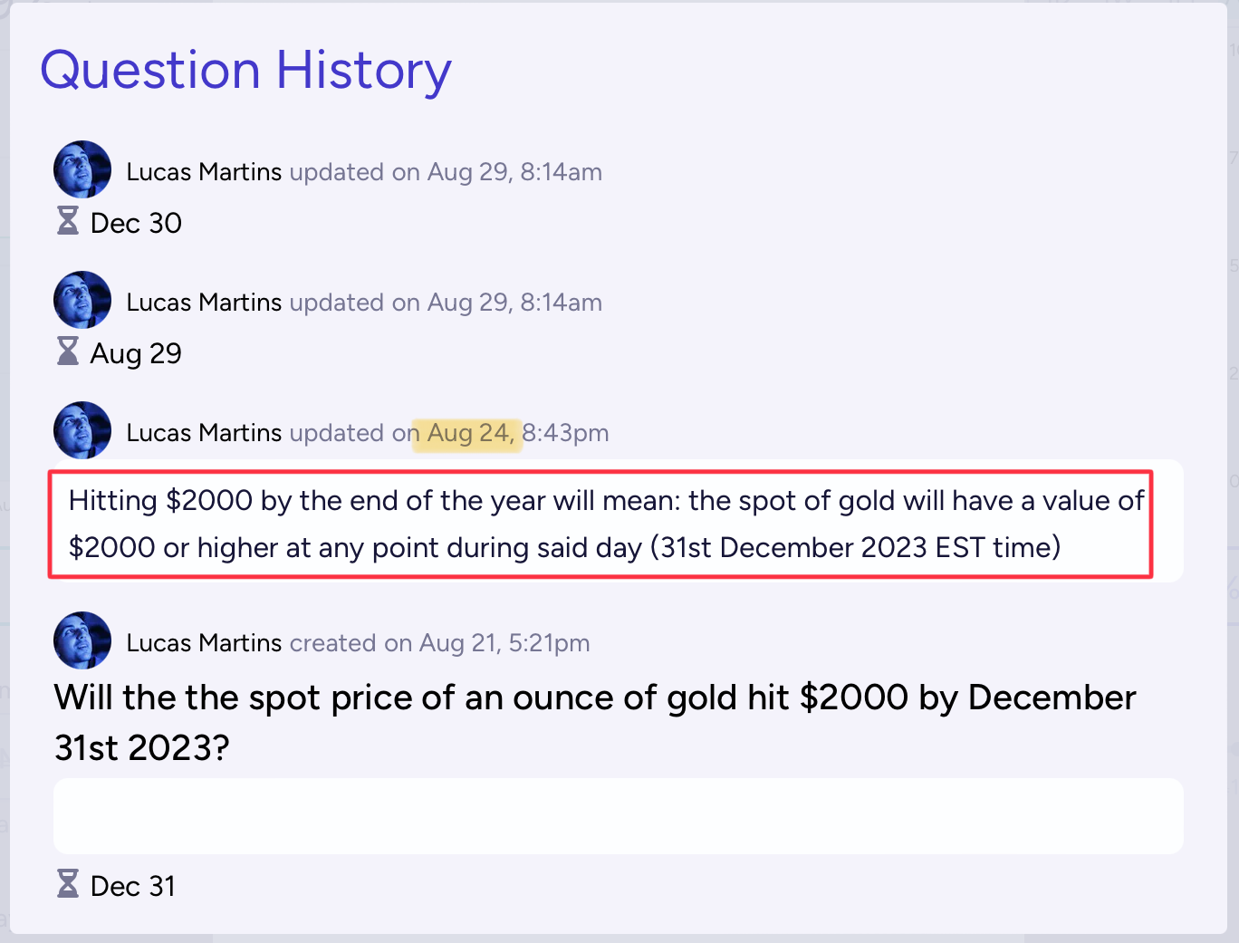The width and height of the screenshot is (1239, 943).
Task: Click Lucas Martins avatar on created entry
Action: pos(82,640)
